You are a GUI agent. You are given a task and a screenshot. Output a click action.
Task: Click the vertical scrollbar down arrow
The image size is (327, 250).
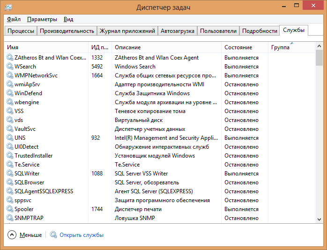pos(319,219)
